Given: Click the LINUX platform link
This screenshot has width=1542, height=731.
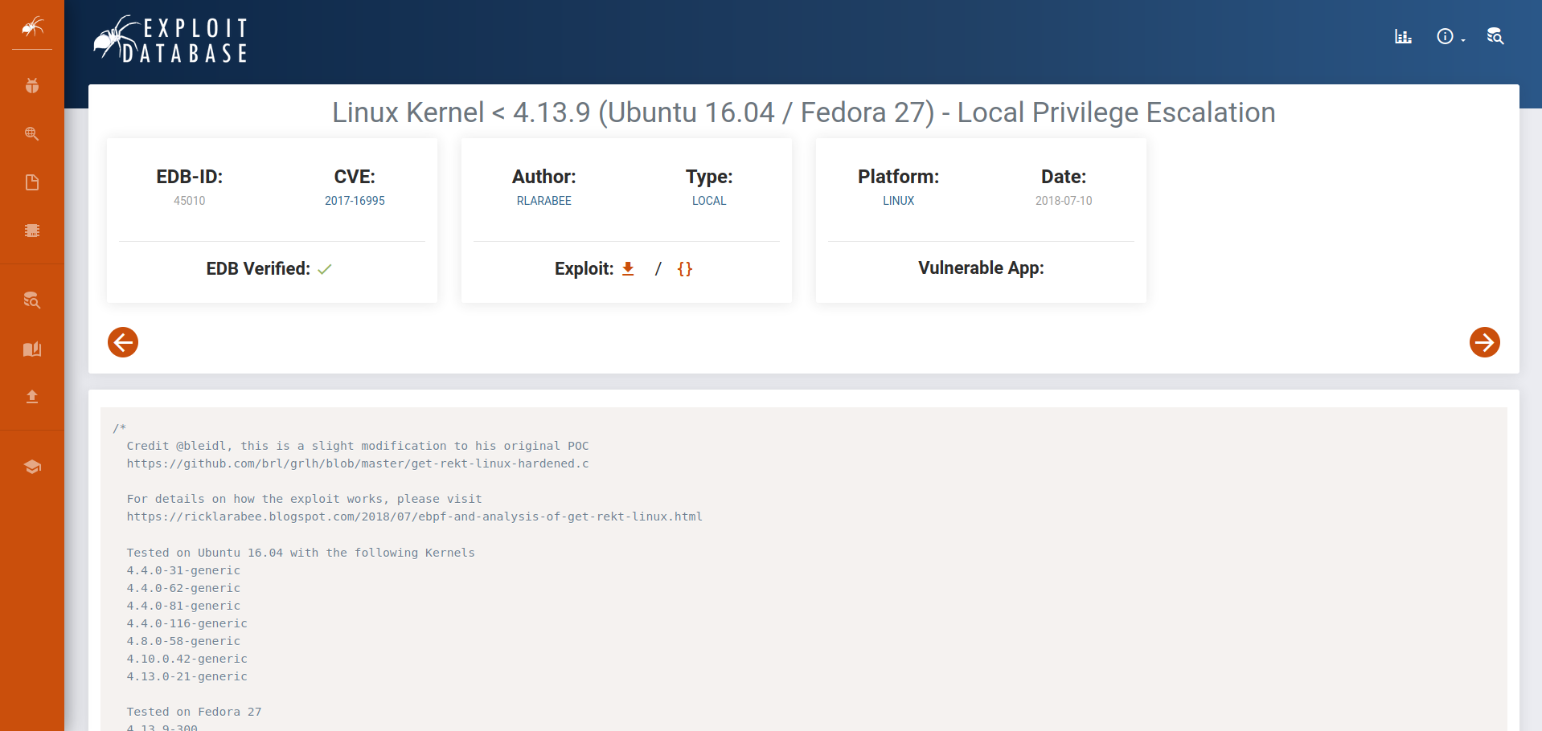Looking at the screenshot, I should click(898, 201).
